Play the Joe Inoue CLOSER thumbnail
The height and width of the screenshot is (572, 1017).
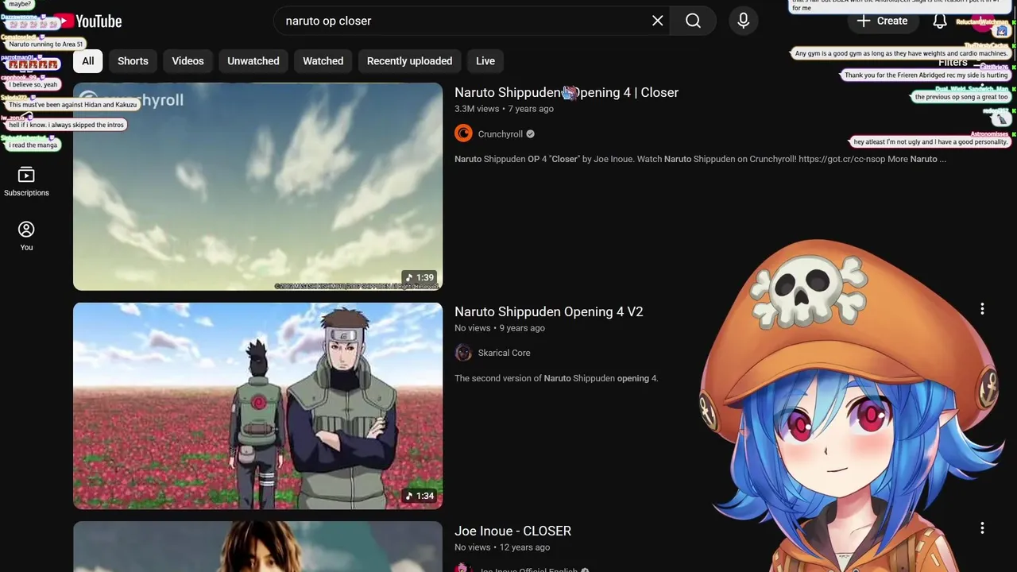coord(257,547)
